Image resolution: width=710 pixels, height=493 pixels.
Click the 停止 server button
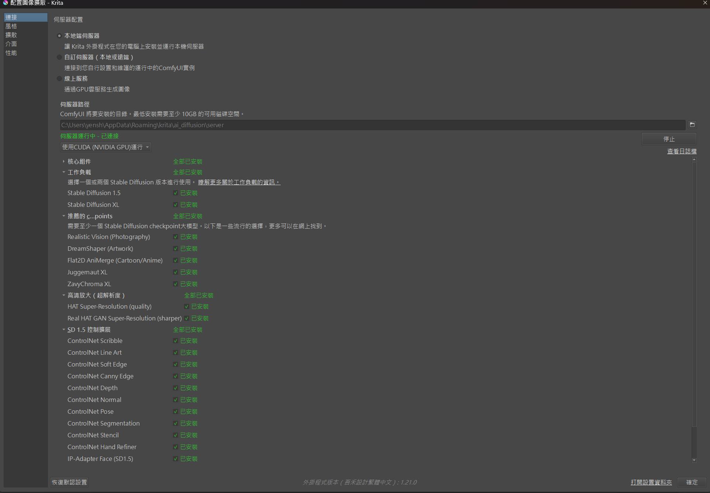[x=669, y=139]
